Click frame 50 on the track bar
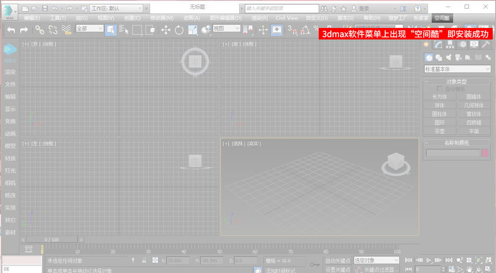 [x=219, y=250]
